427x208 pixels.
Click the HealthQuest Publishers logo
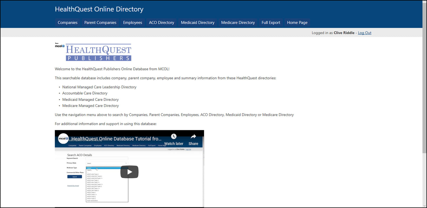pos(98,53)
